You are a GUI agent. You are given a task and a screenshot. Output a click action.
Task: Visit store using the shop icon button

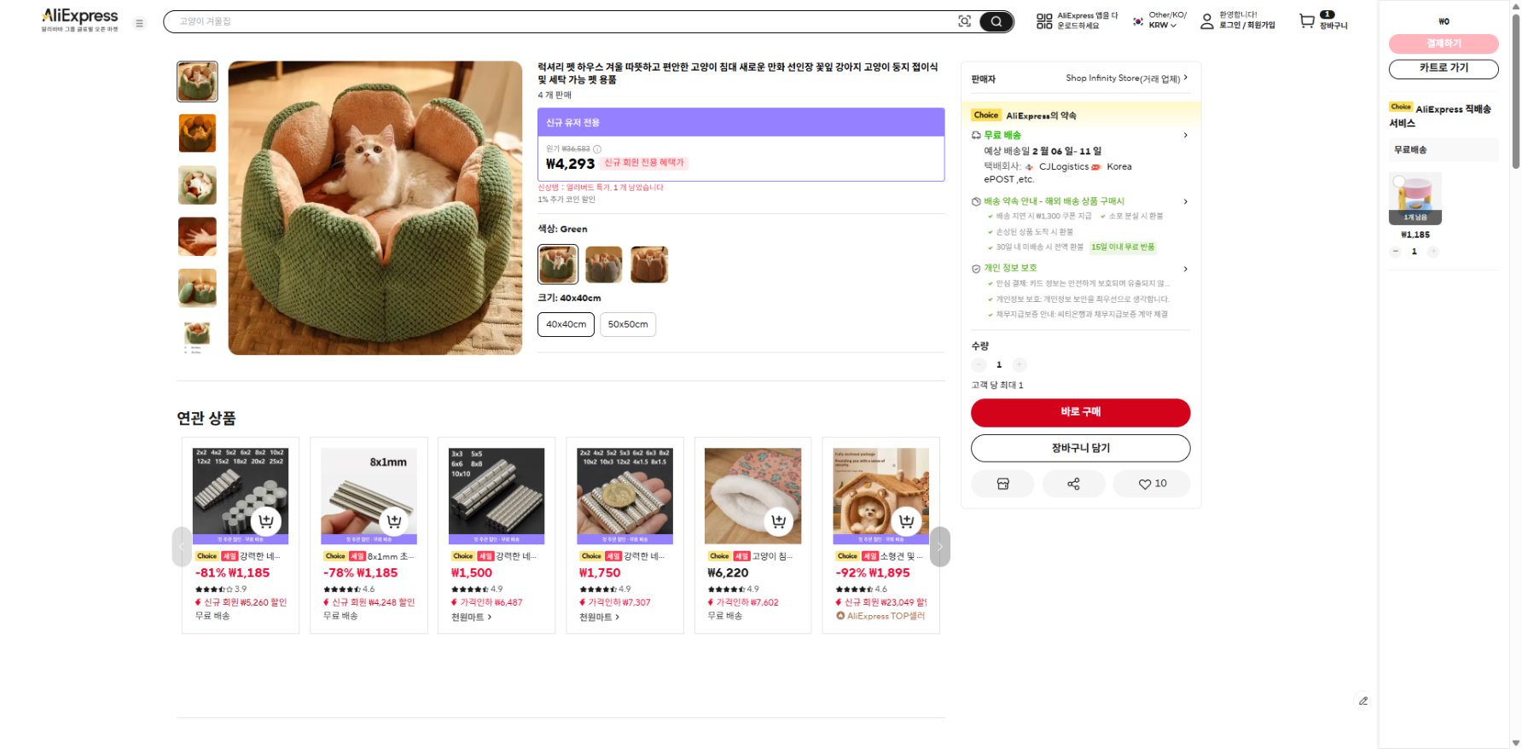click(x=1002, y=484)
